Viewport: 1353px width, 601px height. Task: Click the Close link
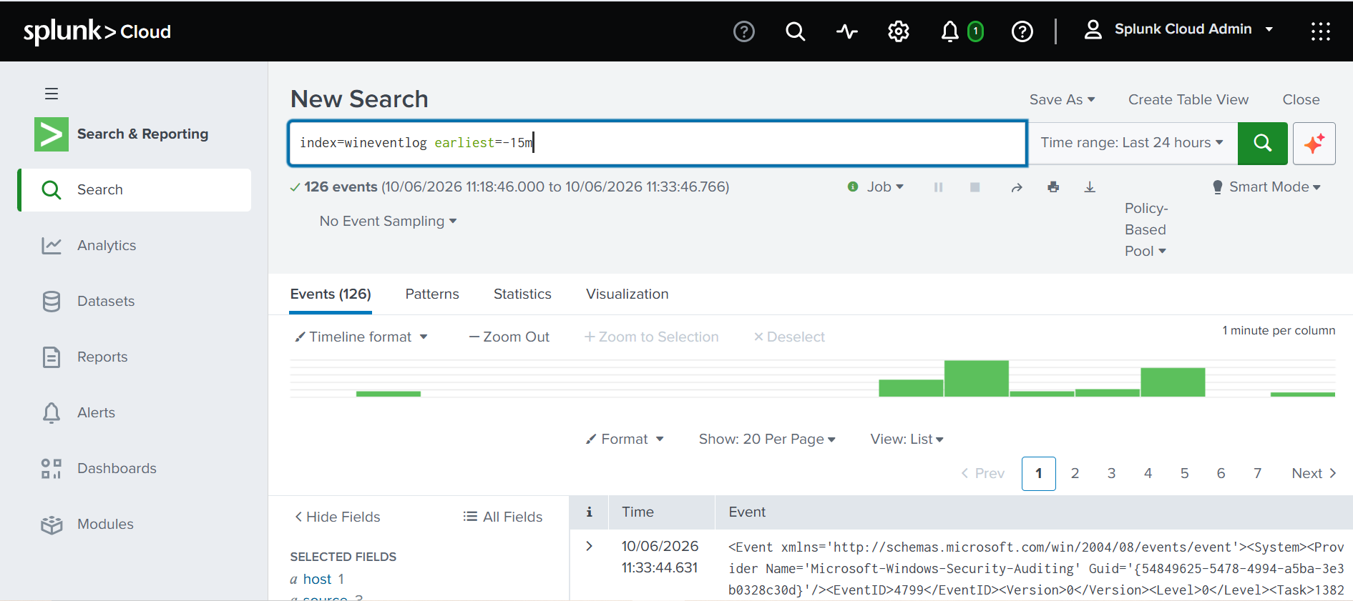click(x=1301, y=99)
